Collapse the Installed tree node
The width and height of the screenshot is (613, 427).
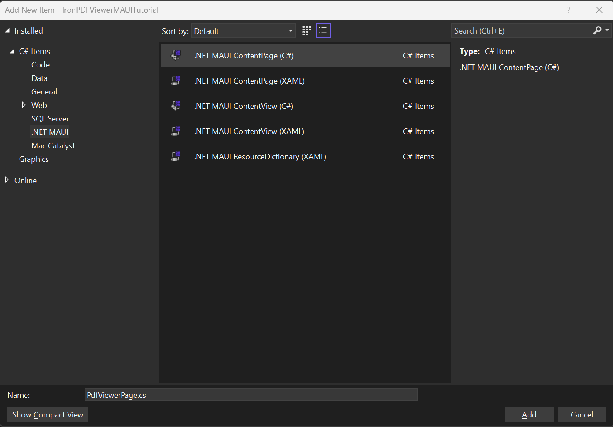(x=7, y=31)
